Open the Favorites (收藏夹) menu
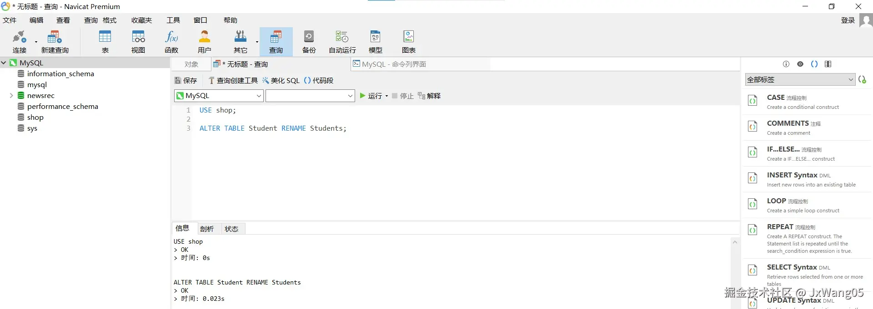873x309 pixels. coord(141,20)
